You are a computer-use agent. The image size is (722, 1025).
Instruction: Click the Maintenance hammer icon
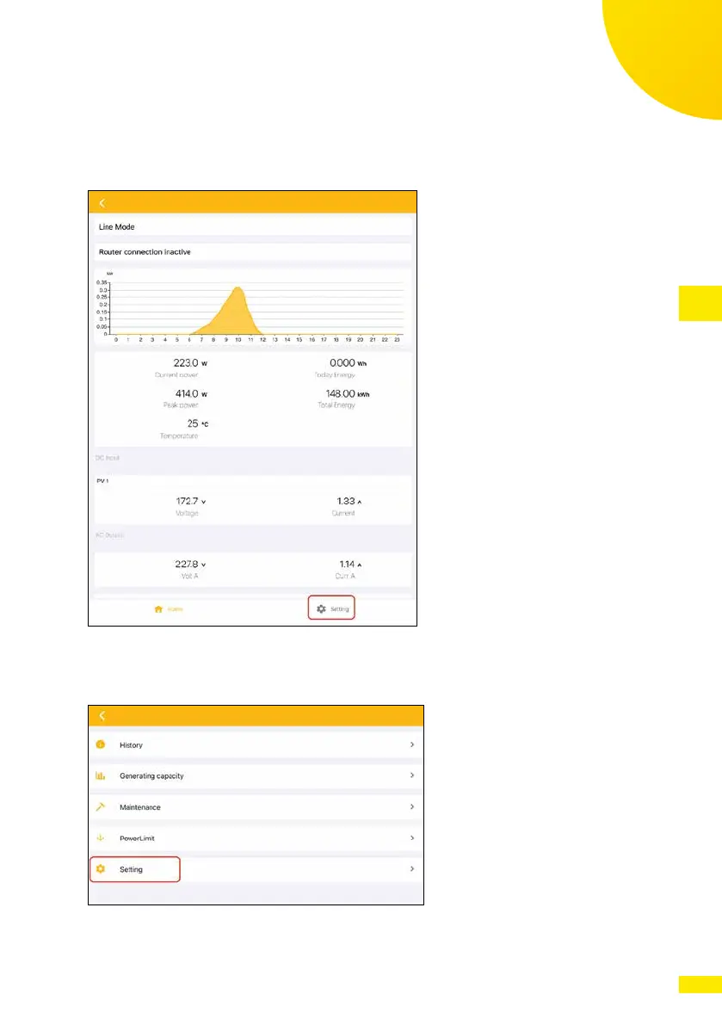101,806
